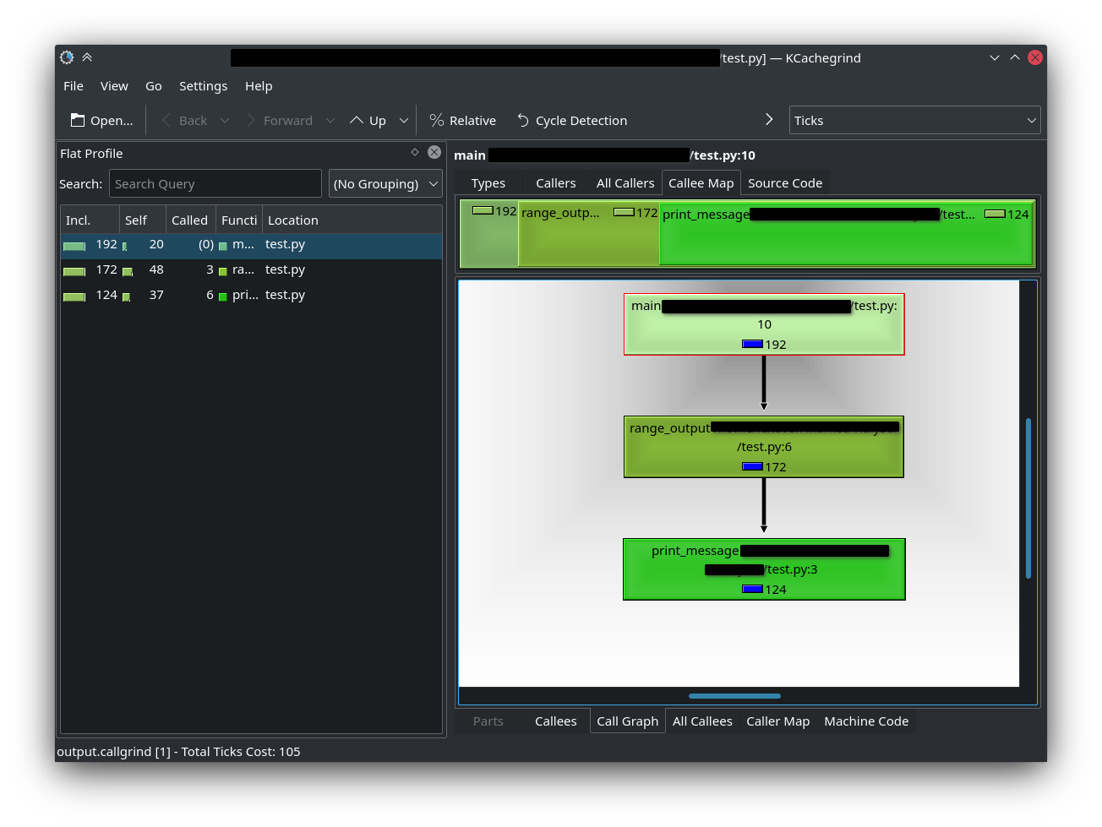Open the (No Grouping) dropdown
Viewport: 1102px width, 827px height.
(x=386, y=184)
